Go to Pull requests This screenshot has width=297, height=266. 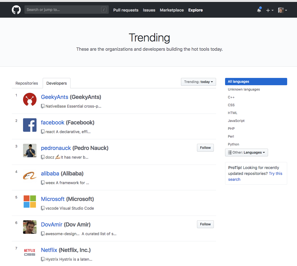[x=126, y=10]
